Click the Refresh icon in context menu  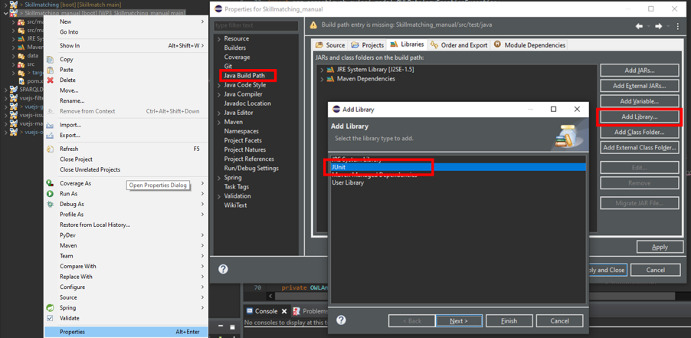pyautogui.click(x=51, y=149)
